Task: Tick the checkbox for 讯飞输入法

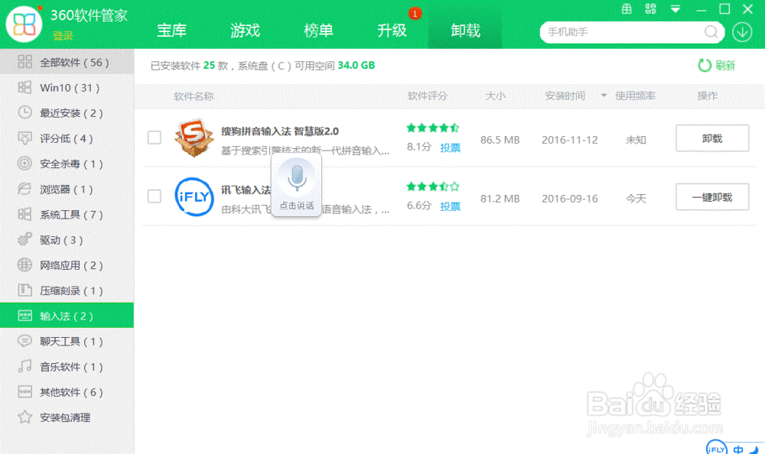Action: coord(155,196)
